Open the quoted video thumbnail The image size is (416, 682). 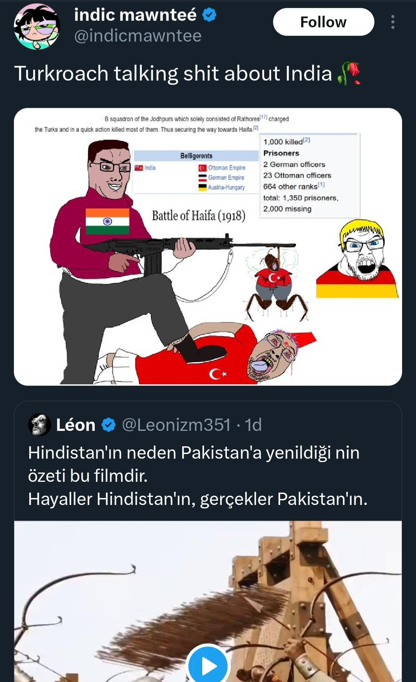click(x=208, y=601)
